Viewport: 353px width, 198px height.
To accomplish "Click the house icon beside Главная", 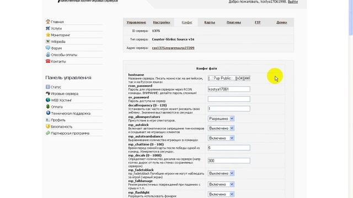I will 48,21.
